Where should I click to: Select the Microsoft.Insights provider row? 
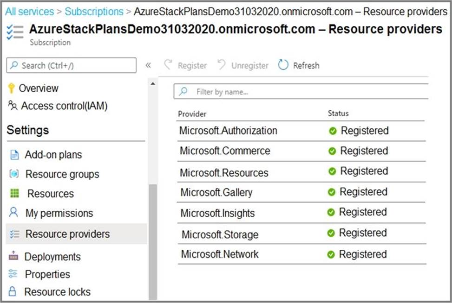click(301, 213)
